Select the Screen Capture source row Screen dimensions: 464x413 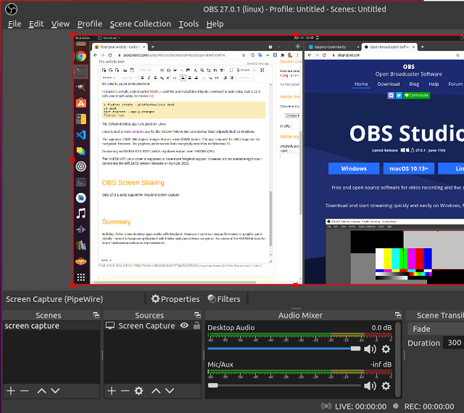click(152, 326)
